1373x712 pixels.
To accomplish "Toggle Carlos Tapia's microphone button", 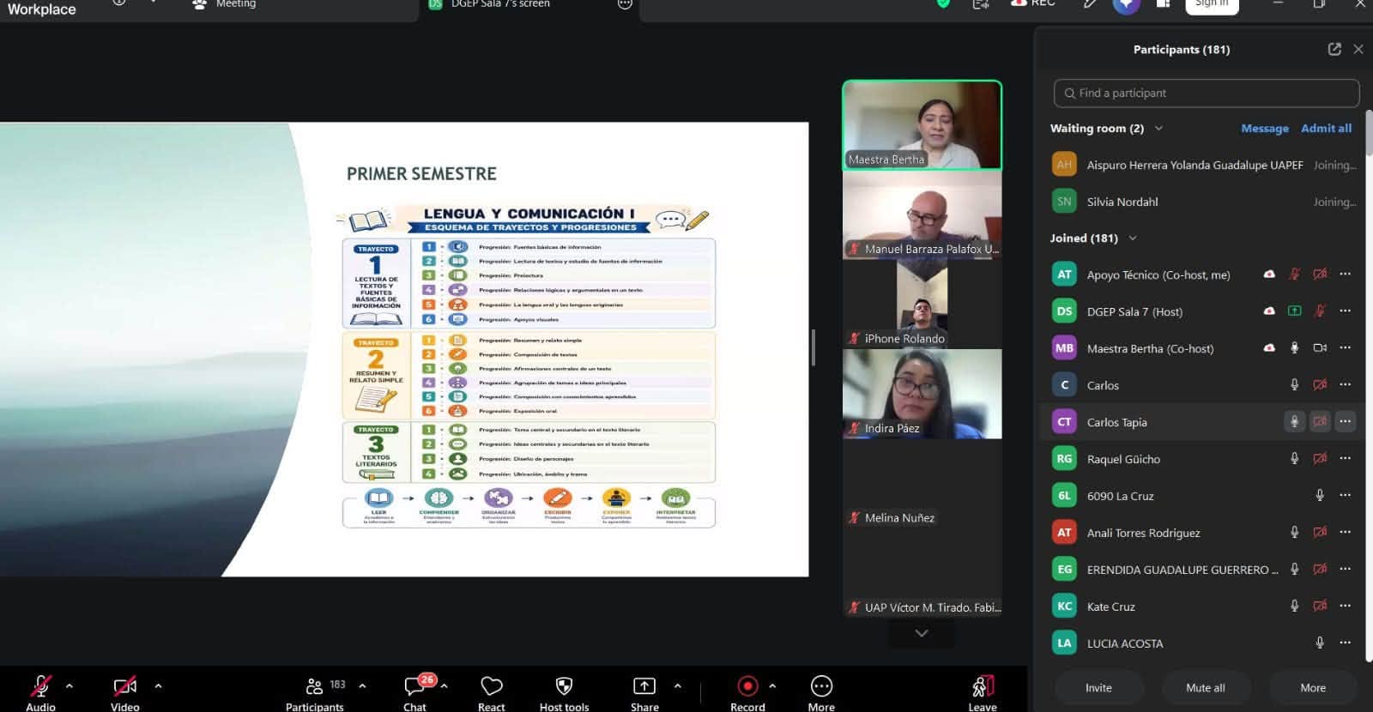I will [x=1294, y=421].
